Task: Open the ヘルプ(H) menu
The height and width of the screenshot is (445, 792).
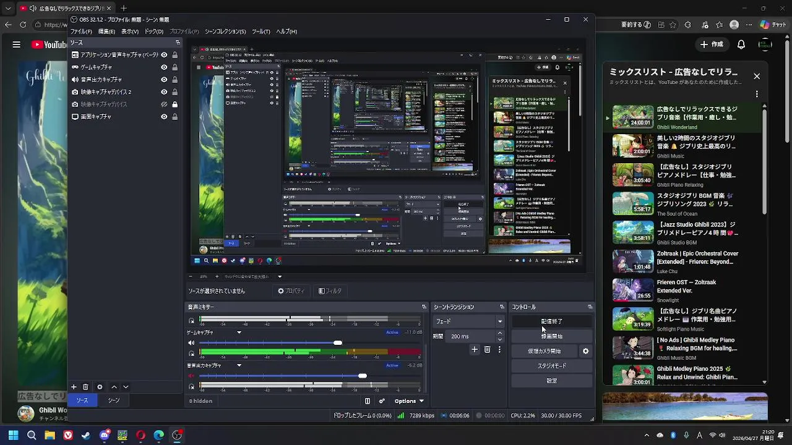Action: click(286, 32)
